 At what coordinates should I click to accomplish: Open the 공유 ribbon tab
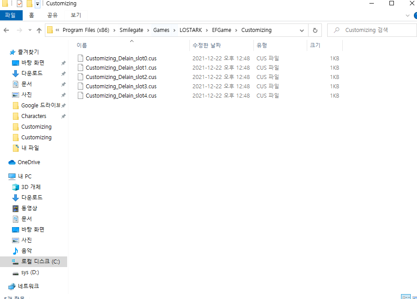(52, 15)
